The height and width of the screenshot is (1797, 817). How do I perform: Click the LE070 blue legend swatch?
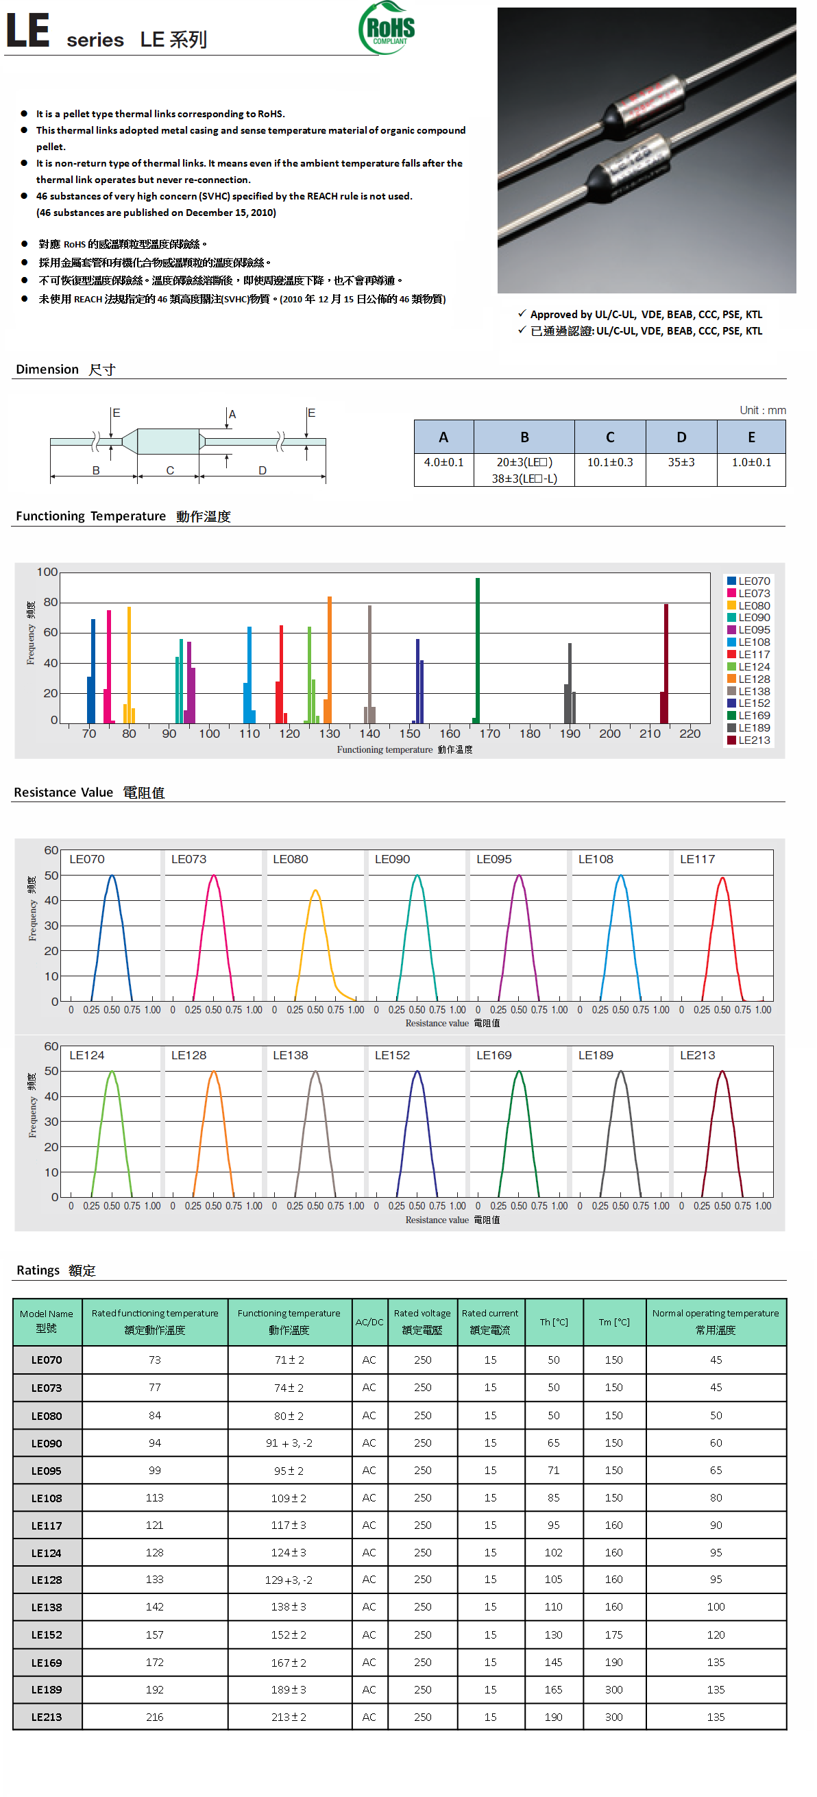[x=731, y=581]
